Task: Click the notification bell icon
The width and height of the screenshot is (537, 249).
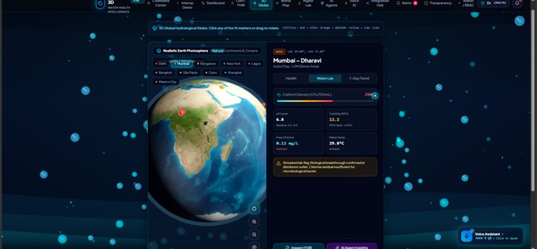Action: (517, 3)
